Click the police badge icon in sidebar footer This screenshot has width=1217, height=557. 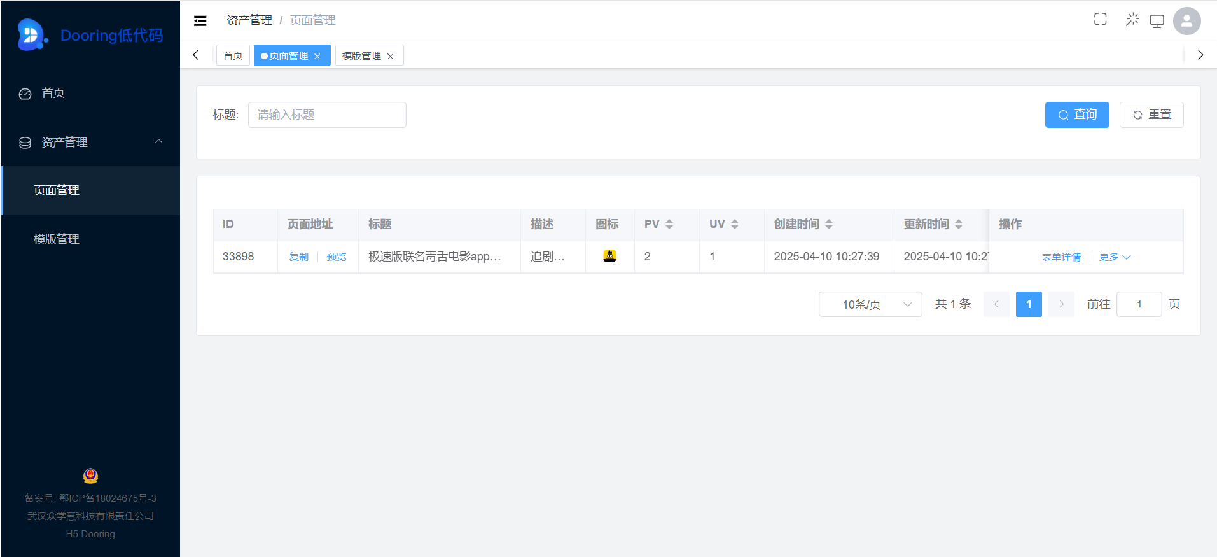coord(90,476)
